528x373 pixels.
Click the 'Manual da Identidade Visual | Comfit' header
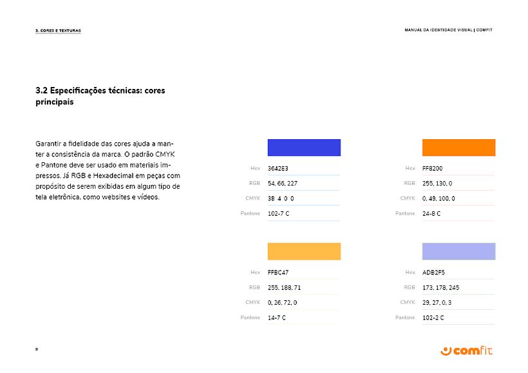(448, 30)
